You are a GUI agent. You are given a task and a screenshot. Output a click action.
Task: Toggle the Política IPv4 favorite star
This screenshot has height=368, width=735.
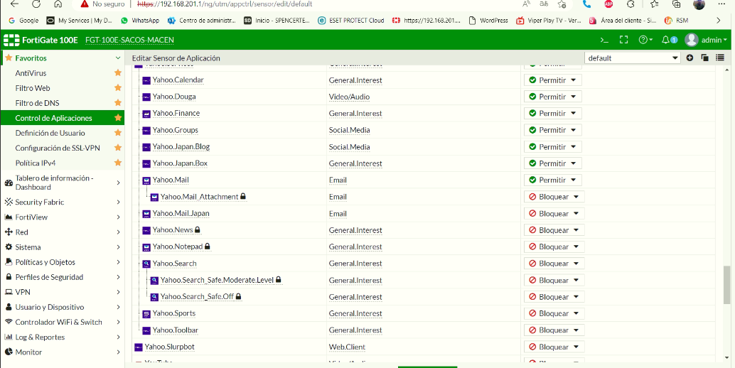click(118, 163)
